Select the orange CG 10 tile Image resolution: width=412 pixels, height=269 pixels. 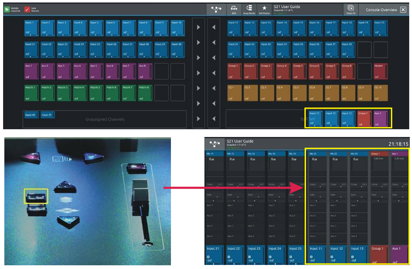tap(381, 93)
